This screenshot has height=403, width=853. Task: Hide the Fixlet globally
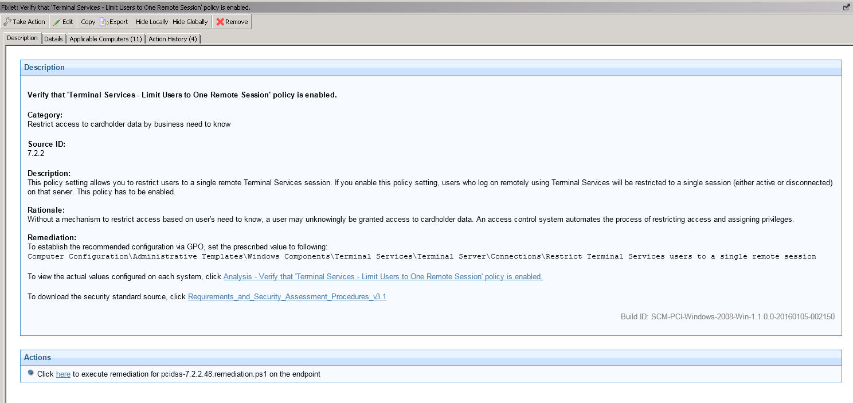point(190,21)
